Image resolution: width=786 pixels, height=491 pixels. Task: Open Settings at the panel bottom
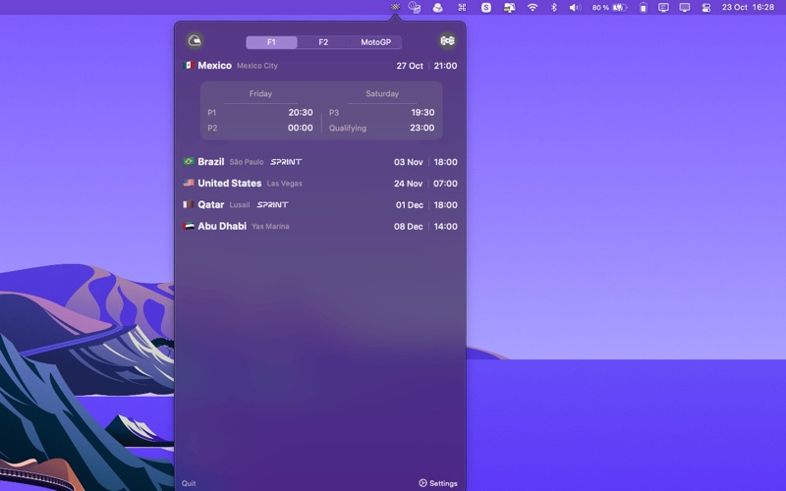point(438,483)
